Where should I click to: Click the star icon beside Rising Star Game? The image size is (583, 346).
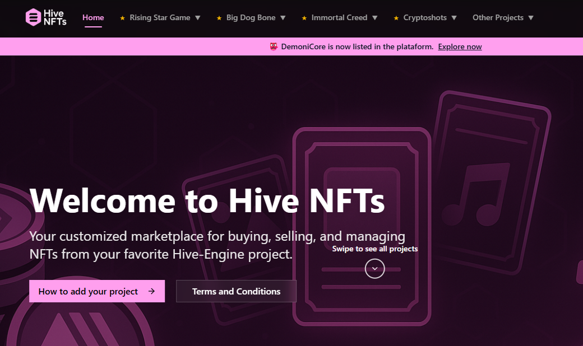click(122, 18)
